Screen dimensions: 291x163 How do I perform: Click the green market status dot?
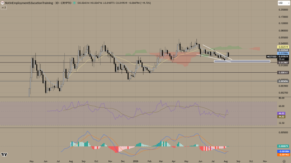click(74, 3)
